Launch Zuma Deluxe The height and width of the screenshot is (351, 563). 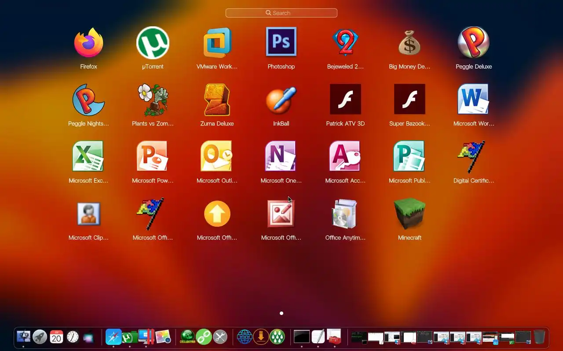(217, 100)
